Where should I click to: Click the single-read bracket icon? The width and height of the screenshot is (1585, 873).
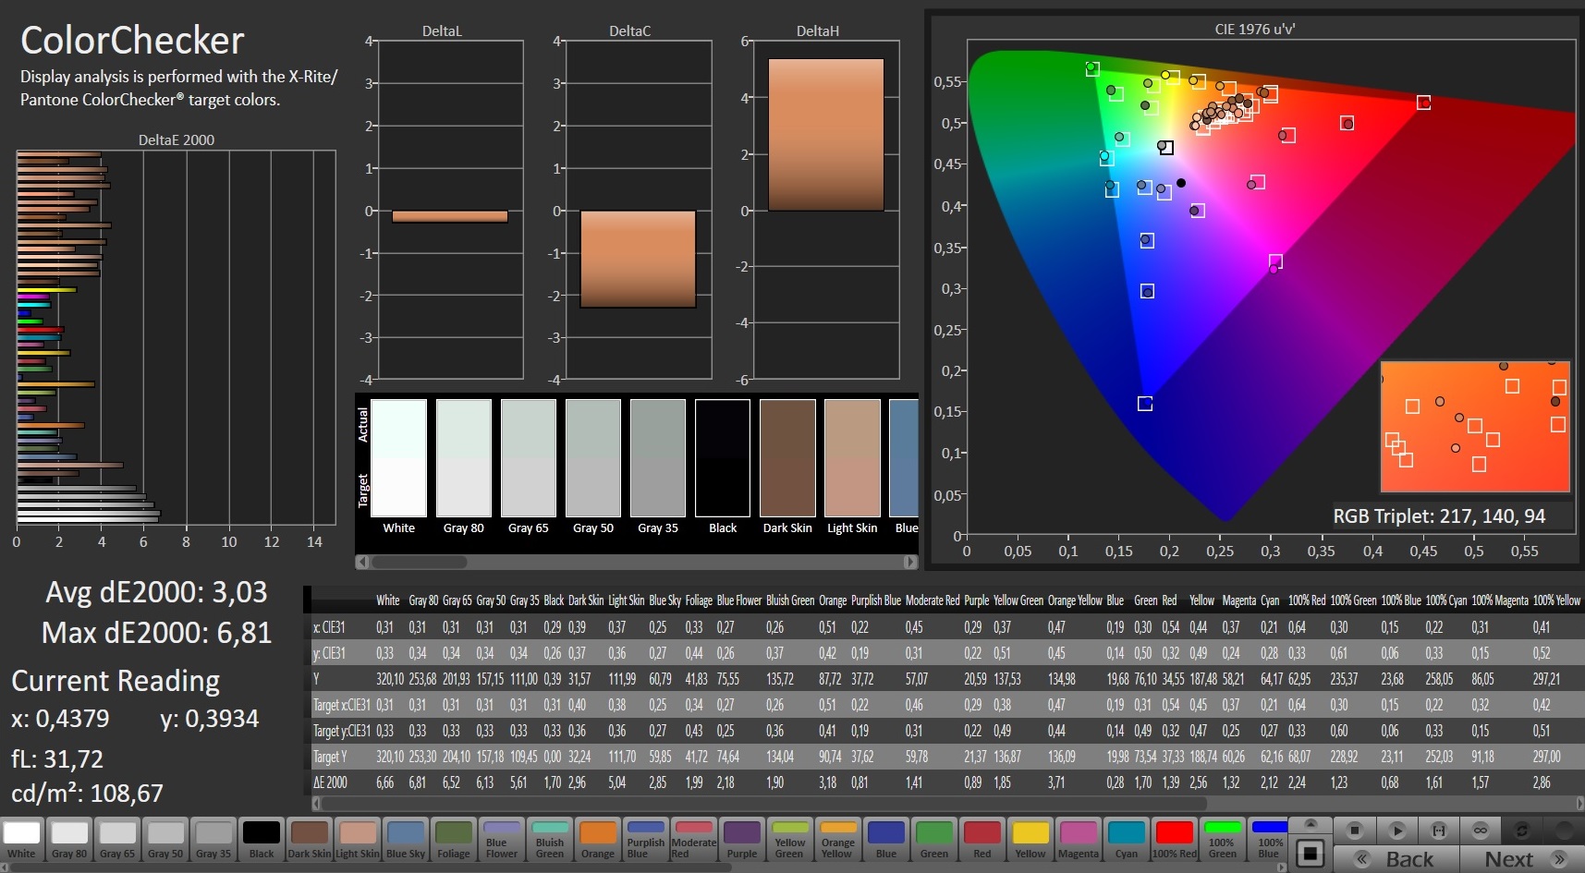pos(1439,830)
